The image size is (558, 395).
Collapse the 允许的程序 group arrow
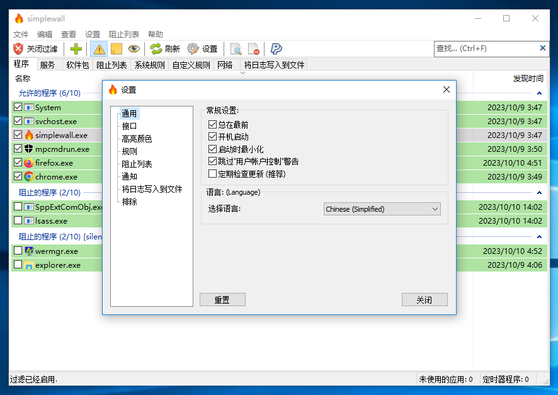coord(539,93)
